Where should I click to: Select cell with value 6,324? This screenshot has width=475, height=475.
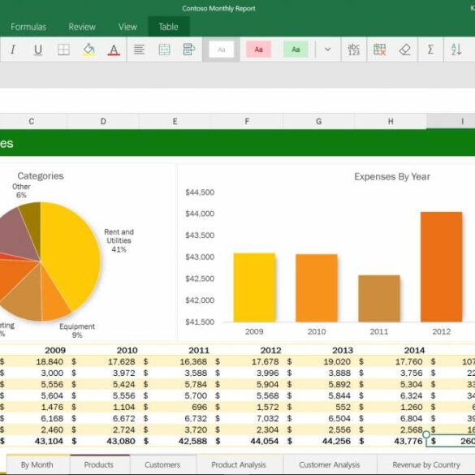coord(391,395)
